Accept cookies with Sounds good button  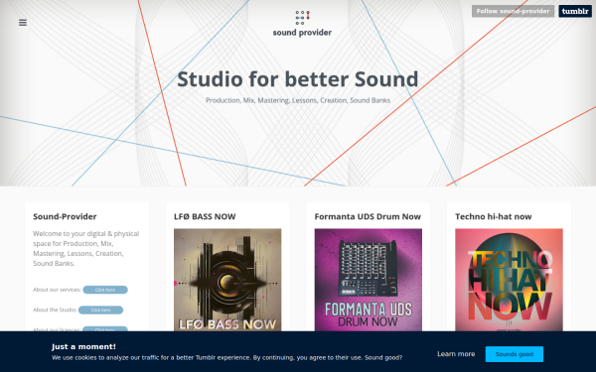pyautogui.click(x=515, y=354)
